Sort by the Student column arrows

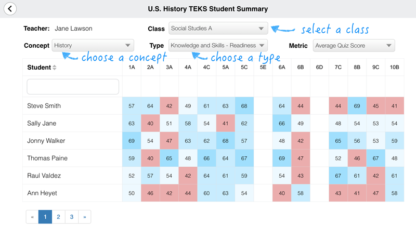55,68
